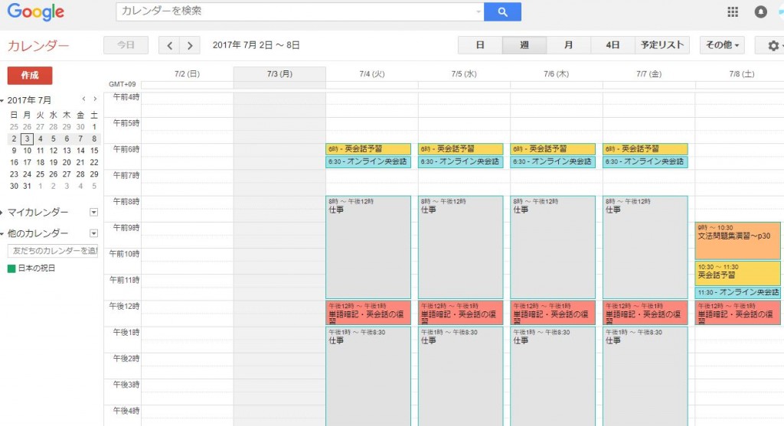Screen dimensions: 784x426
Task: Open the その他 dropdown menu
Action: click(x=722, y=45)
